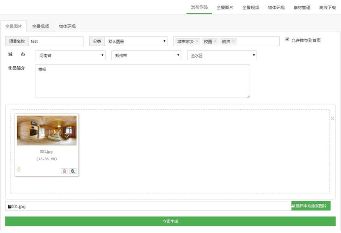Zoom into 001.jpg using the magnifier icon
Viewport: 341px width, 233px height.
[73, 171]
